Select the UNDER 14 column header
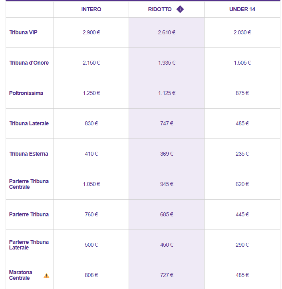Screen dimensions: 282x289 pos(242,9)
